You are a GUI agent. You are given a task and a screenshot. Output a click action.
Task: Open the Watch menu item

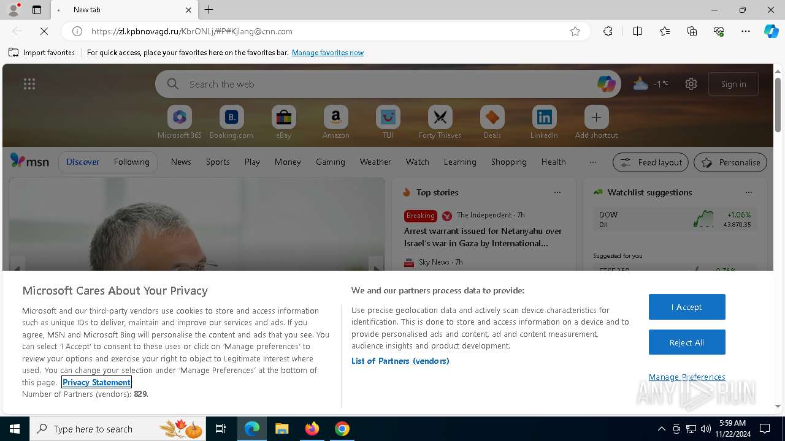click(x=418, y=162)
